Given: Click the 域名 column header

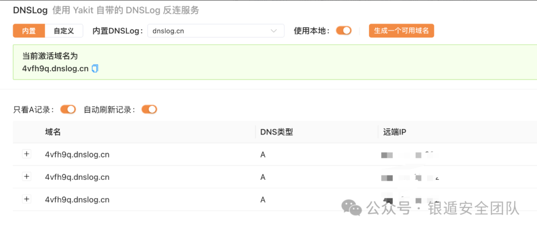Looking at the screenshot, I should click(53, 132).
